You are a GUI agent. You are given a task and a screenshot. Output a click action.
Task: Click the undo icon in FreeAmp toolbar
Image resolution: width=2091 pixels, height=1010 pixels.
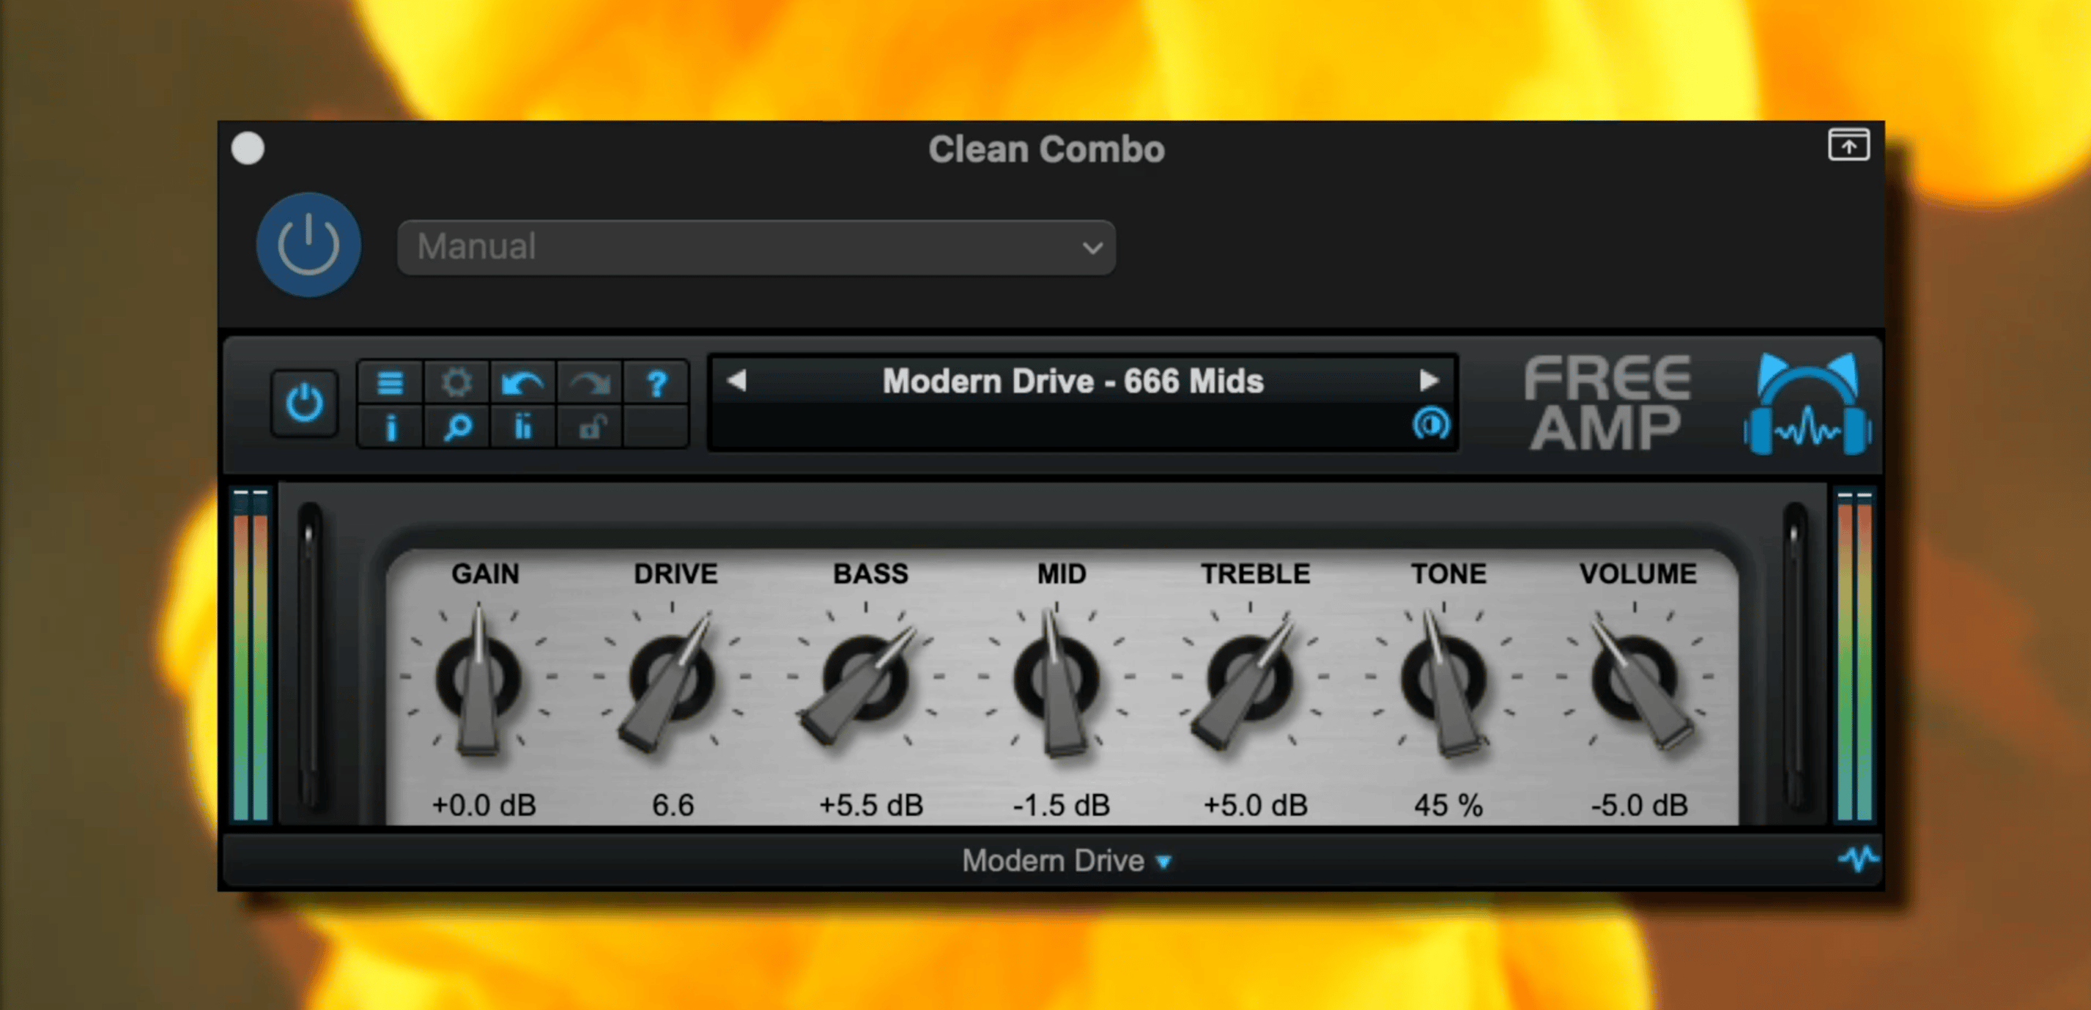pyautogui.click(x=523, y=382)
